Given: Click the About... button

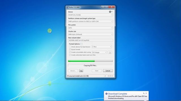Looking at the screenshot, I should click(73, 71).
